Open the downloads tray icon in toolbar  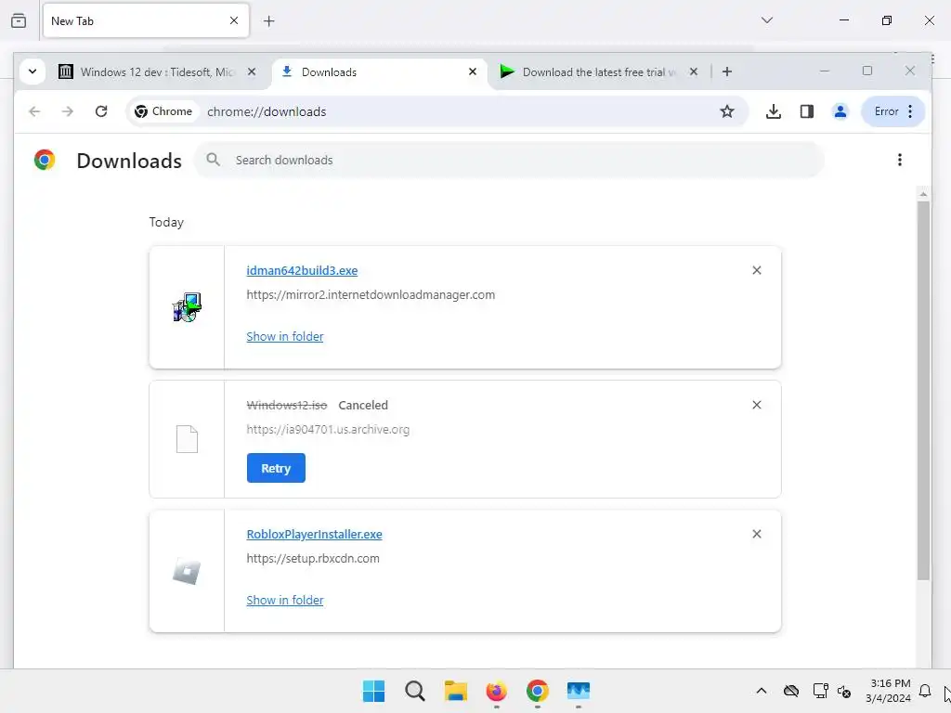[x=774, y=111]
